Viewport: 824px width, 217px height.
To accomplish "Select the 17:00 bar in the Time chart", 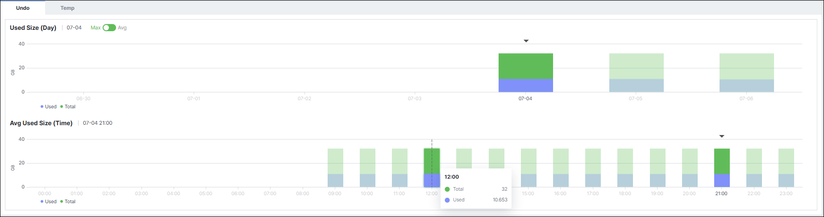I will tap(593, 168).
